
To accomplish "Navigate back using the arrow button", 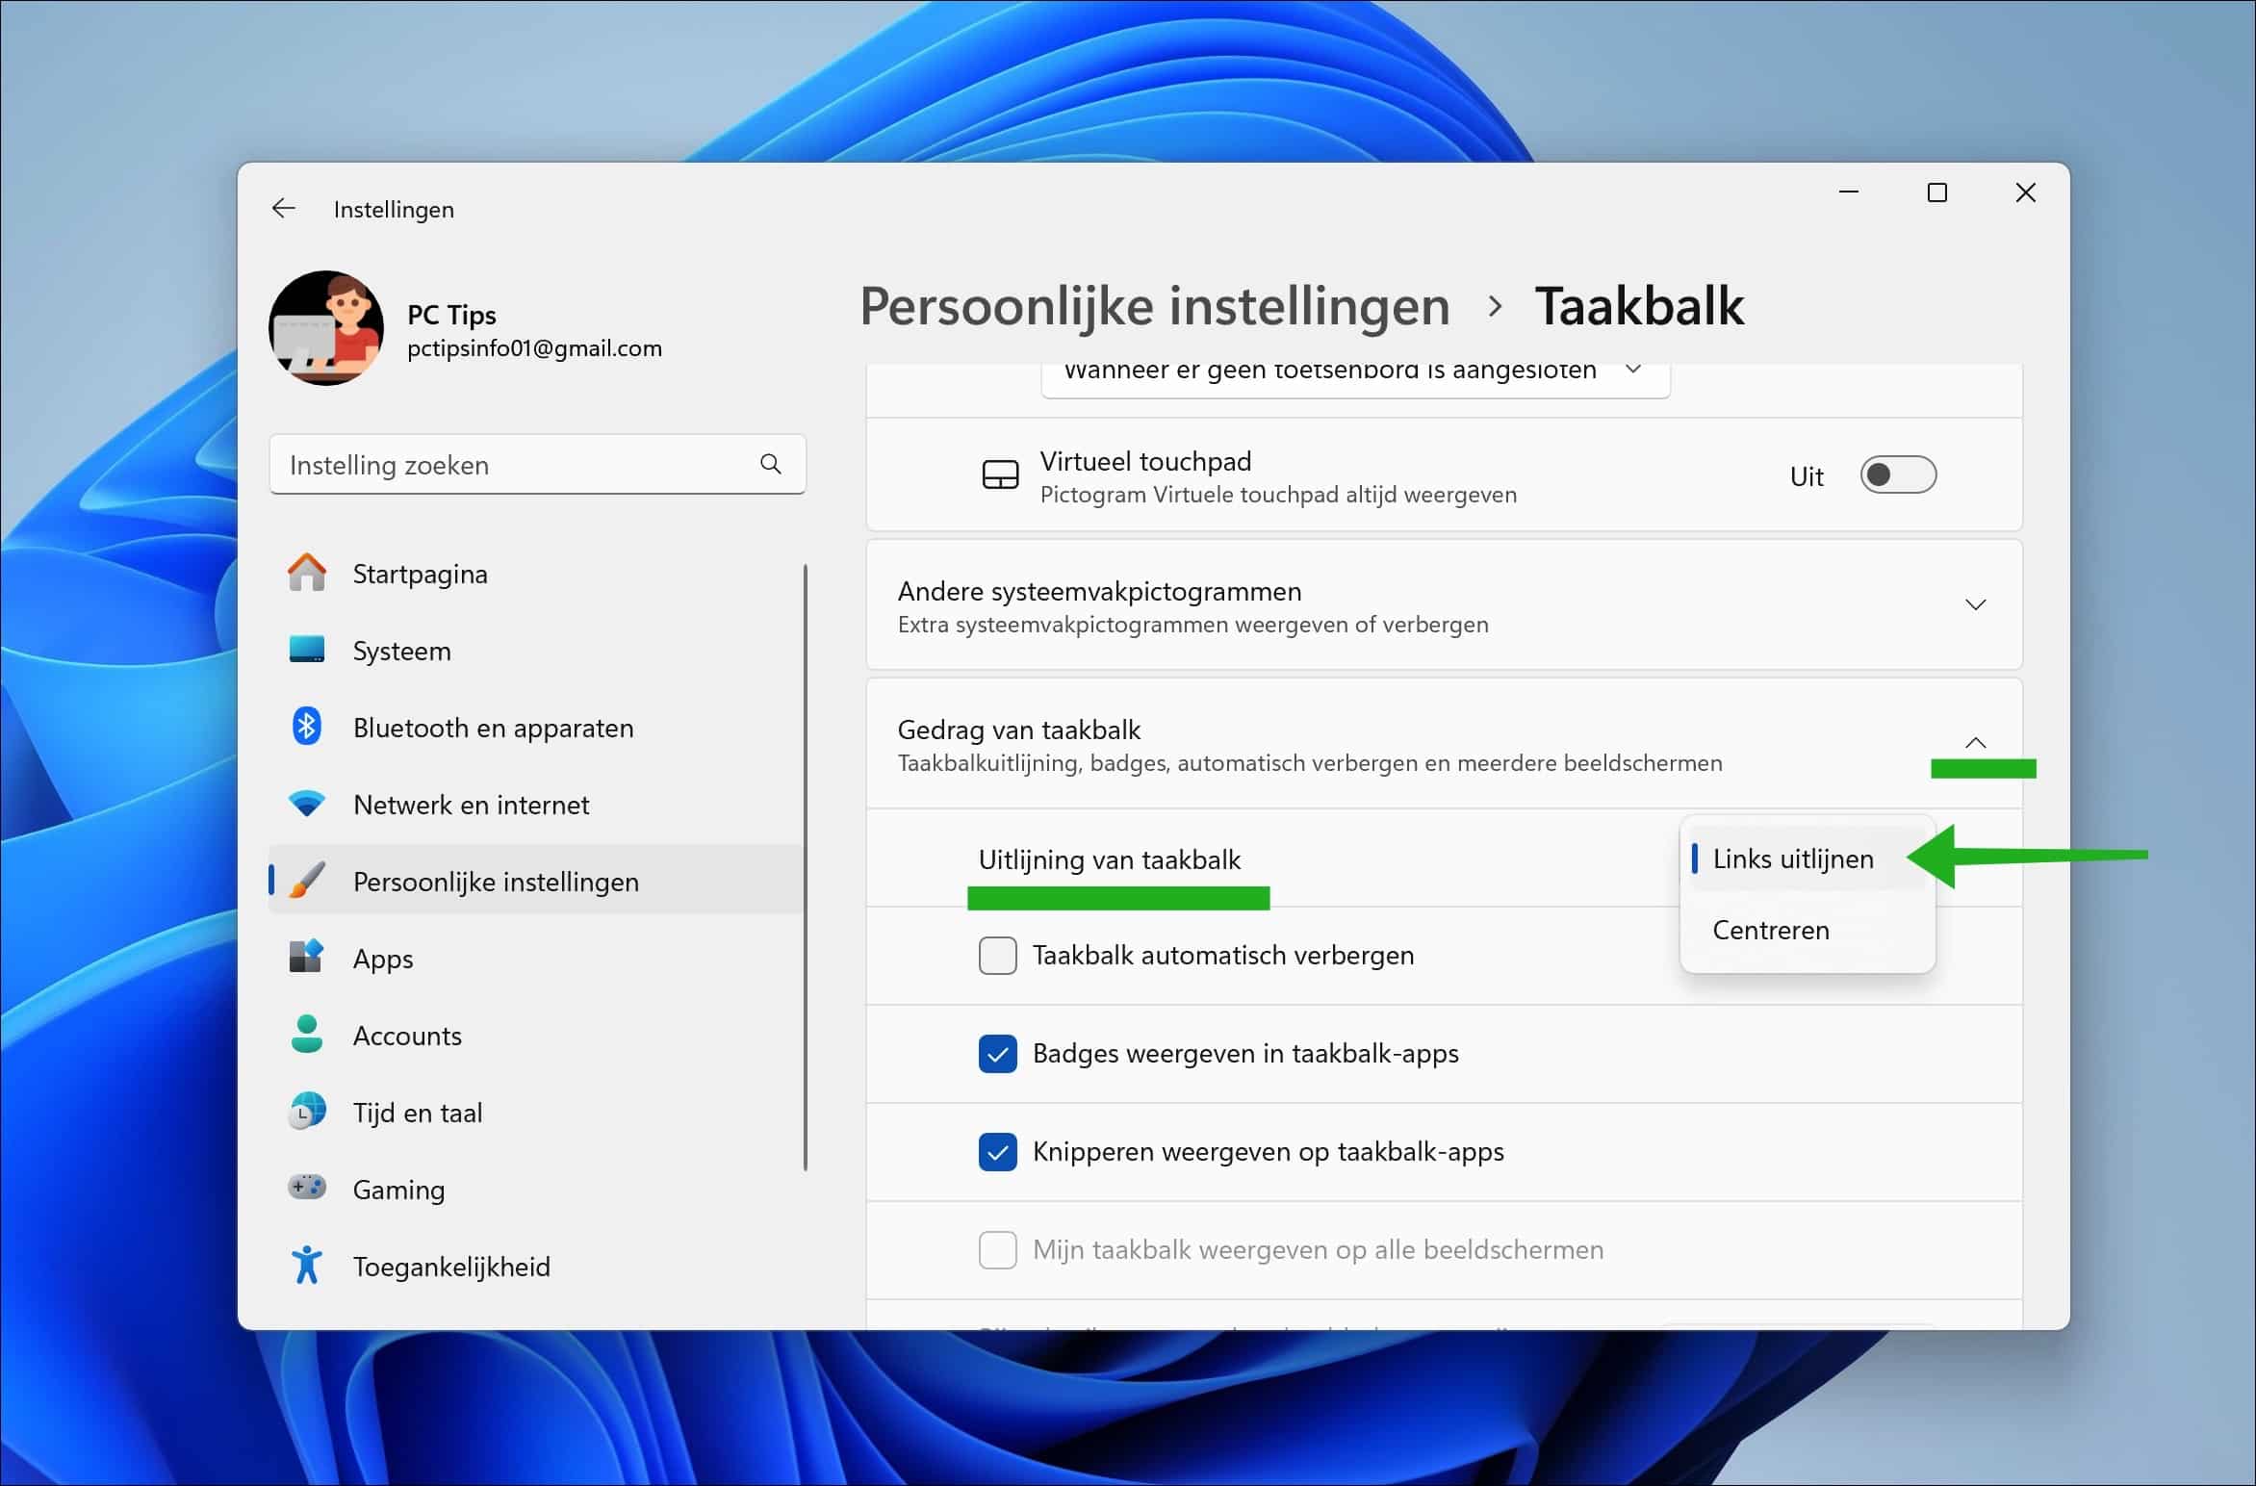I will pyautogui.click(x=283, y=208).
